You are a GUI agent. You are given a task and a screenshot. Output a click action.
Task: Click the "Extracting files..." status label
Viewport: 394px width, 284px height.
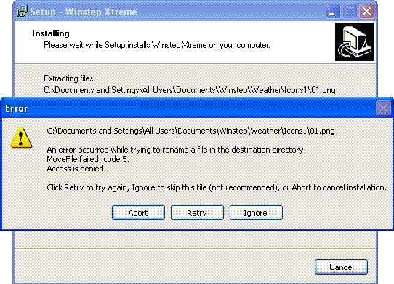tap(72, 78)
